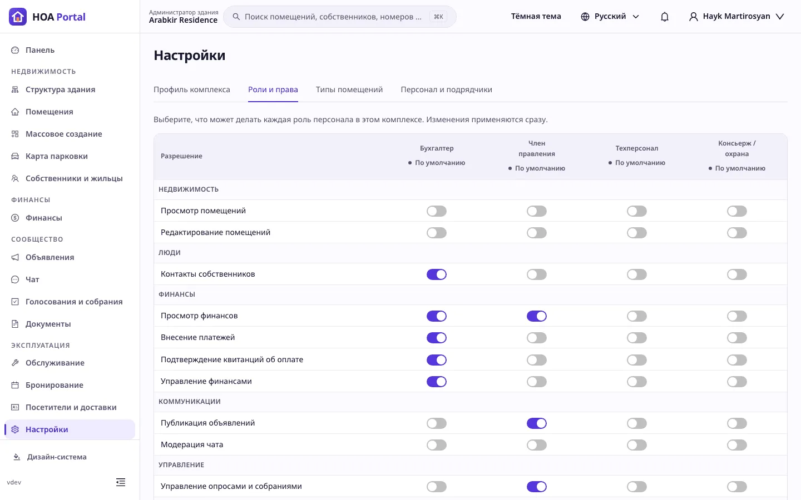Click the Финансы coin icon
801x500 pixels.
15,218
